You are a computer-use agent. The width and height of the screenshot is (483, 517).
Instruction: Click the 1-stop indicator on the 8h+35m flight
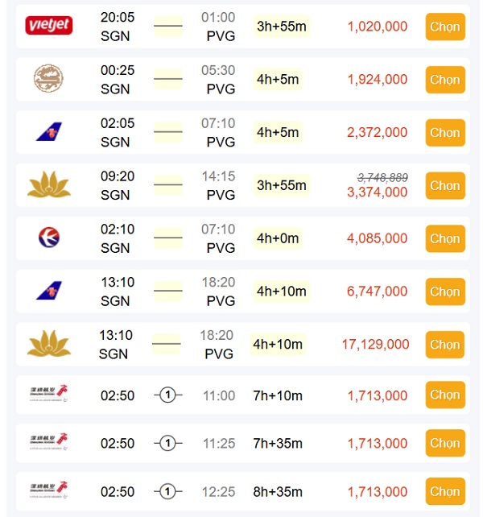(x=167, y=491)
